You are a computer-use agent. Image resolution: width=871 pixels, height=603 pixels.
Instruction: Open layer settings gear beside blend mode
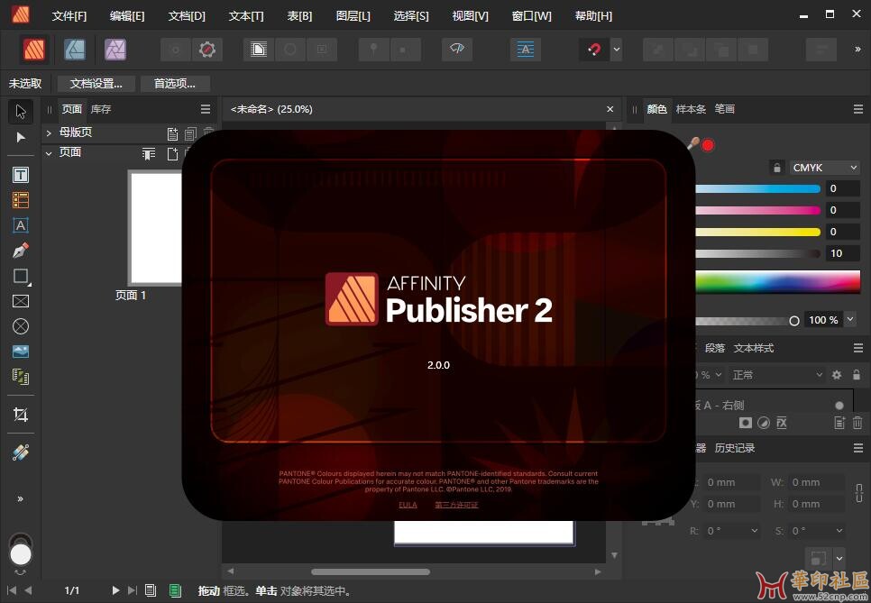pos(837,375)
